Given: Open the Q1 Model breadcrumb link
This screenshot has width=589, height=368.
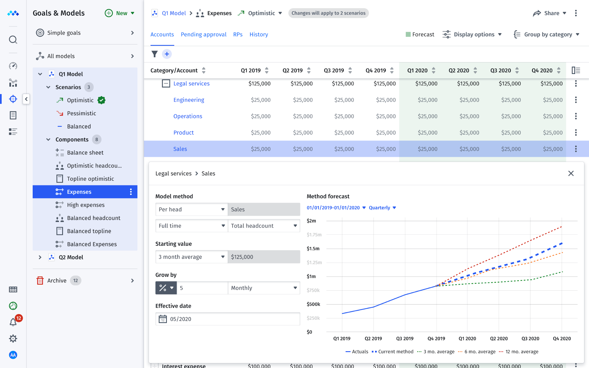Looking at the screenshot, I should pos(174,13).
